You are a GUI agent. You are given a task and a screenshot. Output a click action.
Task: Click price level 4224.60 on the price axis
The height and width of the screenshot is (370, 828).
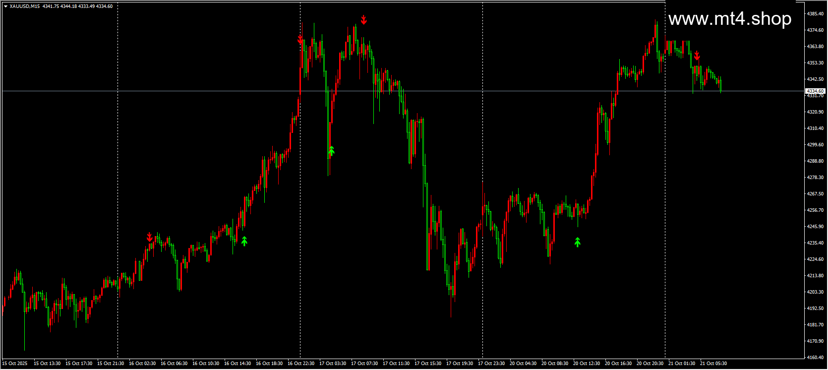tap(816, 259)
